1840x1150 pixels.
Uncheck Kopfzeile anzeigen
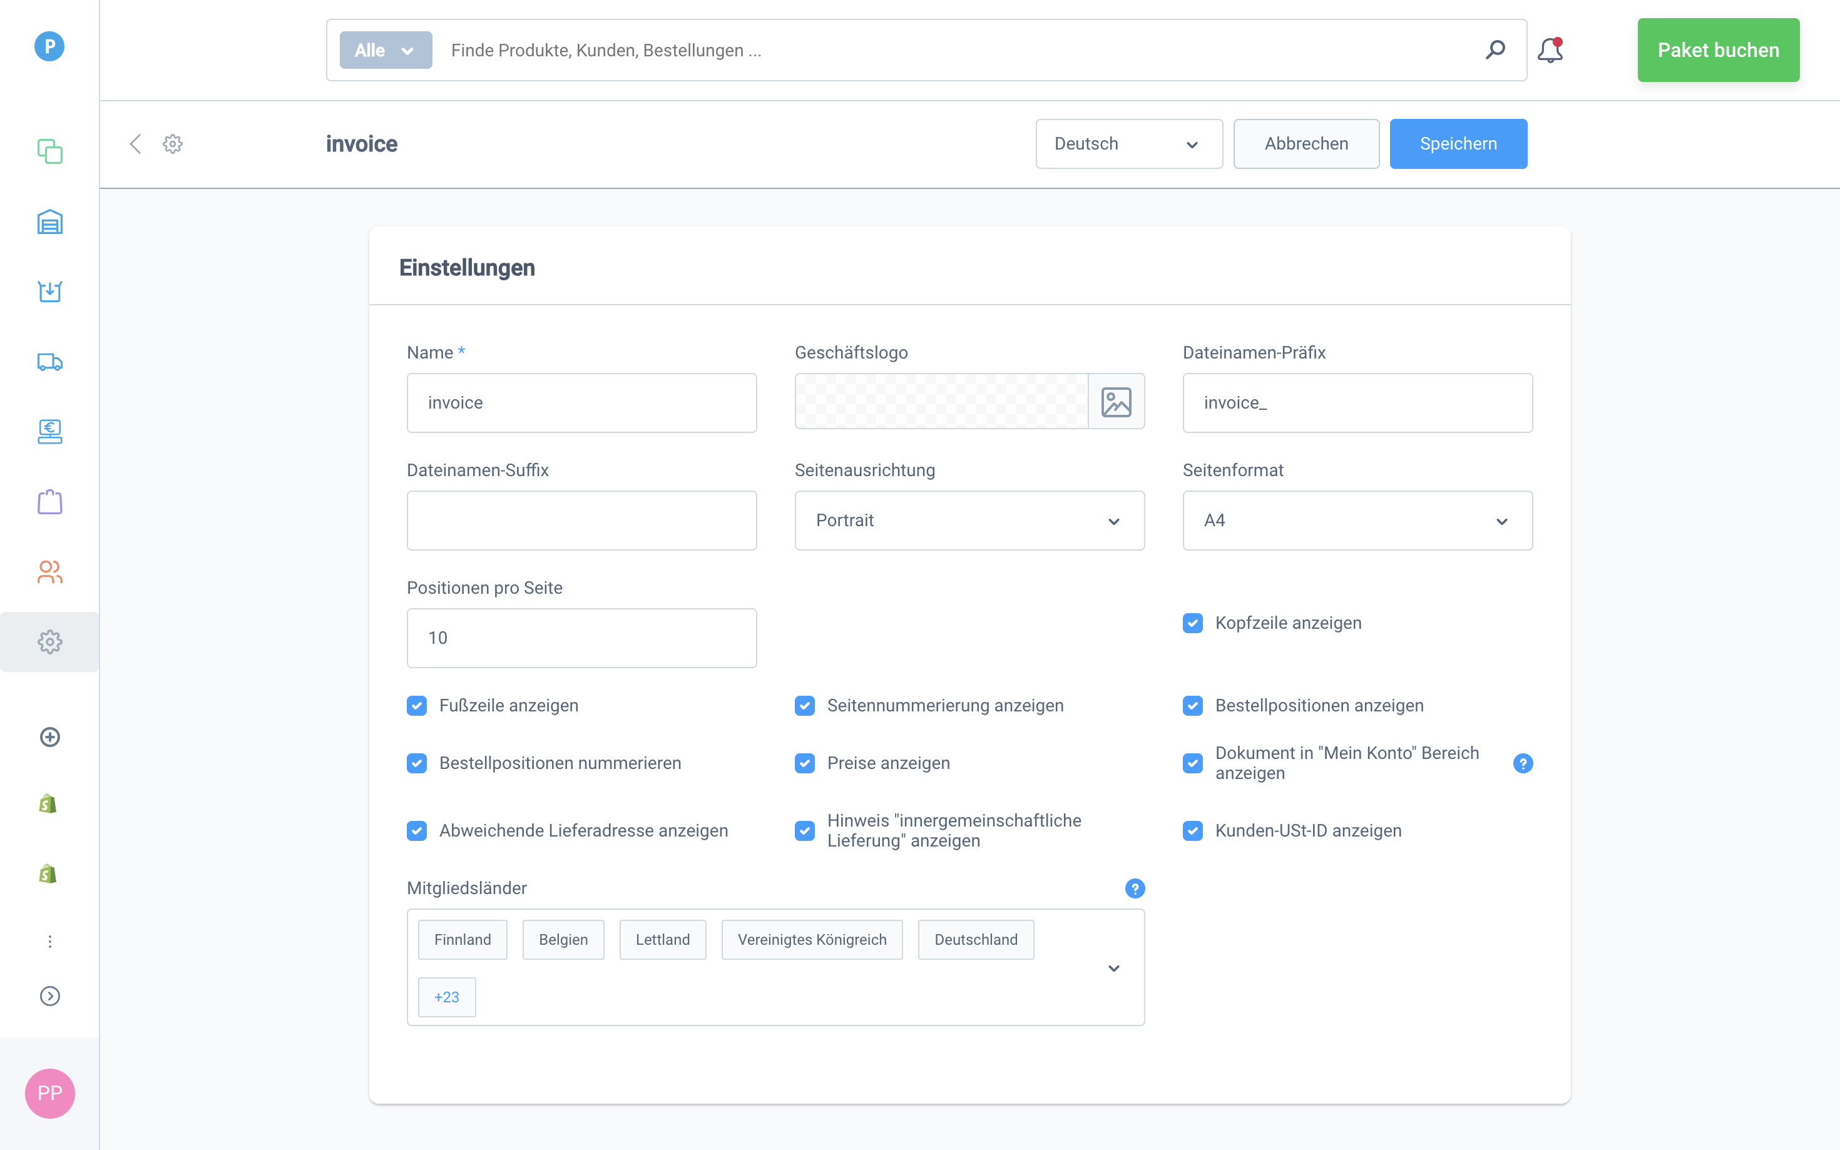1192,623
